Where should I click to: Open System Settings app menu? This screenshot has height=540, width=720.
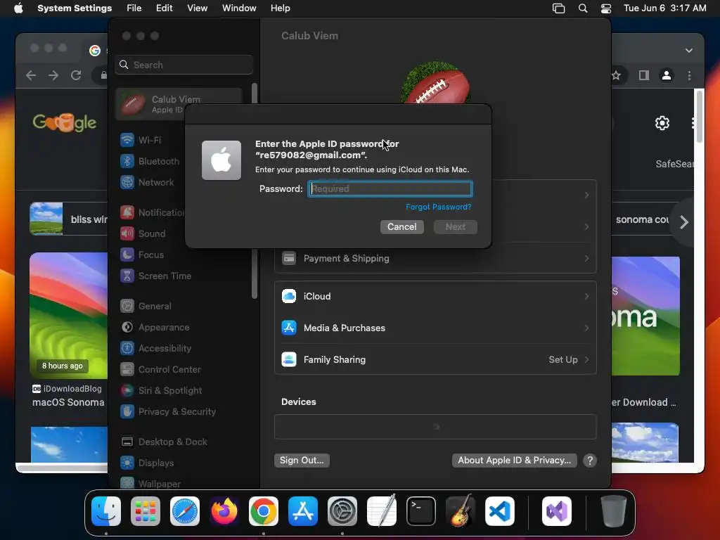[75, 8]
